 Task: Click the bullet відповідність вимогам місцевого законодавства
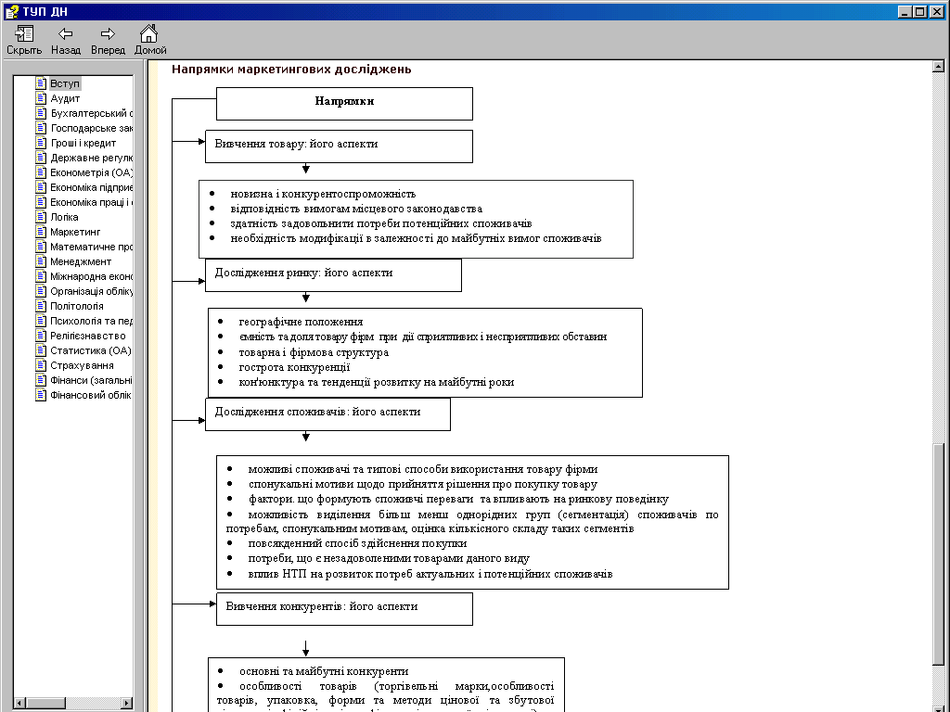point(356,209)
